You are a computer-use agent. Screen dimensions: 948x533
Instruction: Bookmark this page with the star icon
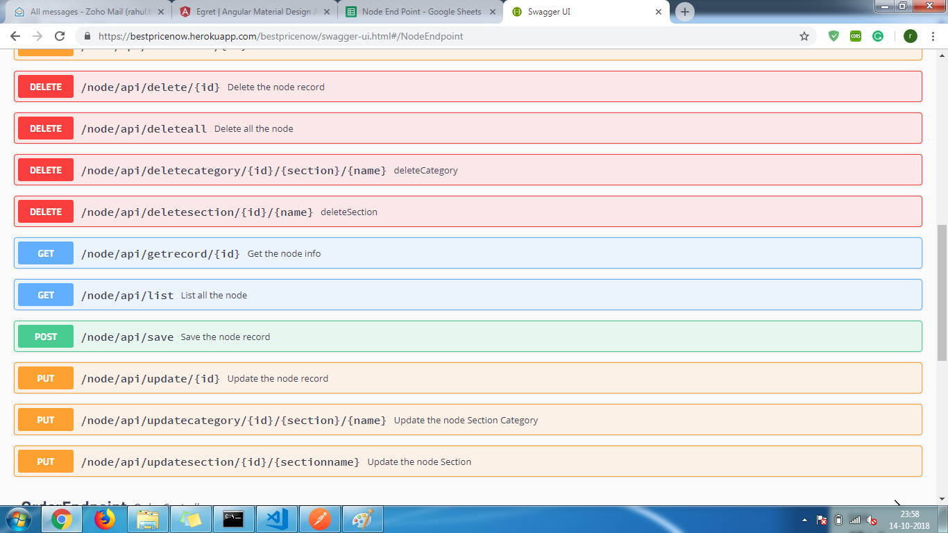click(x=804, y=36)
